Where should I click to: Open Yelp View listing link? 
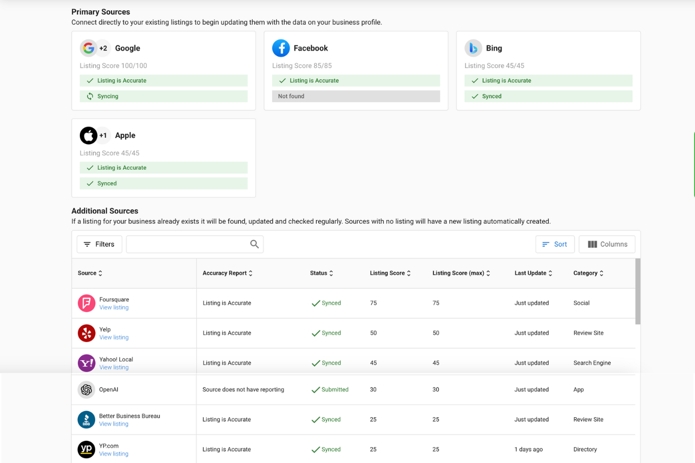pyautogui.click(x=114, y=337)
